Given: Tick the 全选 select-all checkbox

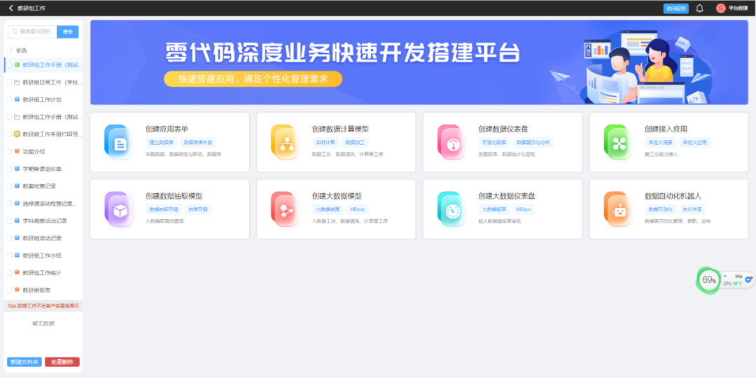Looking at the screenshot, I should pos(8,50).
